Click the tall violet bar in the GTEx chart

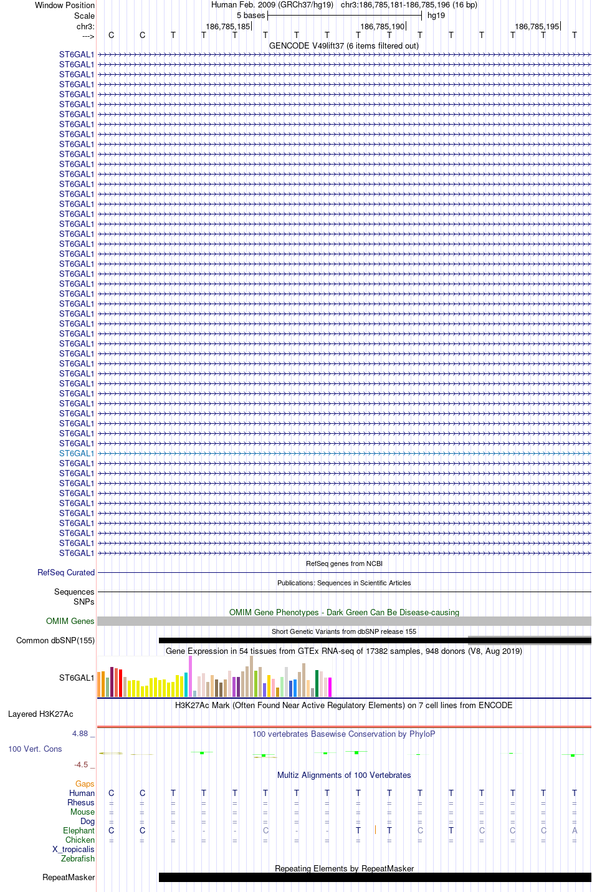click(x=191, y=676)
